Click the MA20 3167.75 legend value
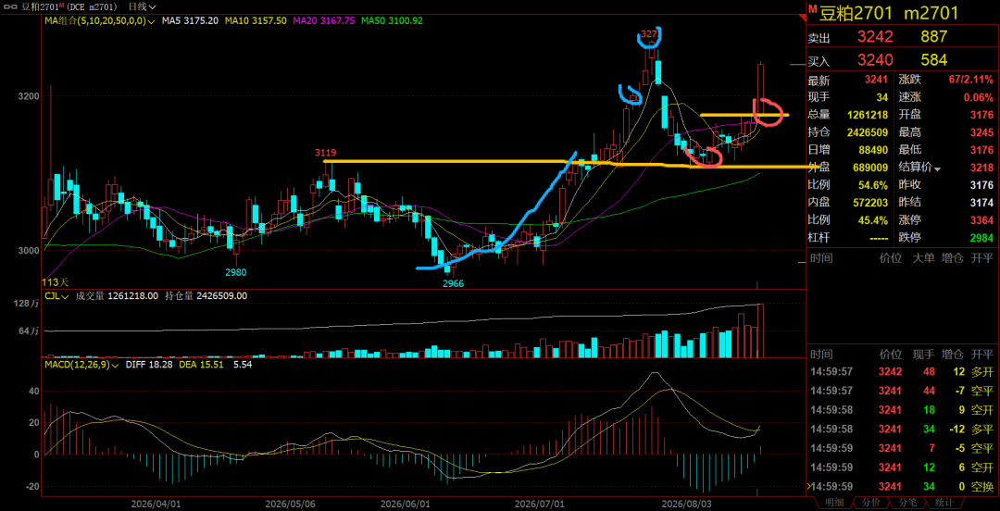 click(324, 21)
